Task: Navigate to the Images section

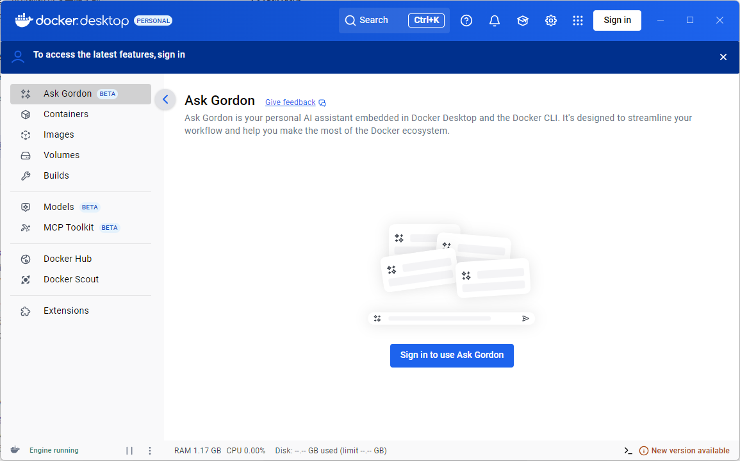Action: tap(59, 134)
